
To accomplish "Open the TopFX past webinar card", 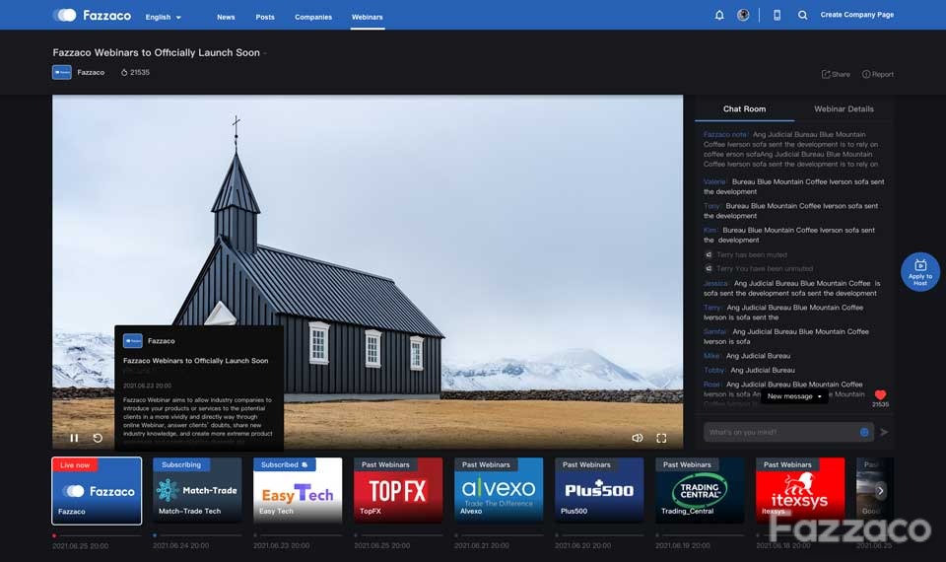I will [398, 491].
